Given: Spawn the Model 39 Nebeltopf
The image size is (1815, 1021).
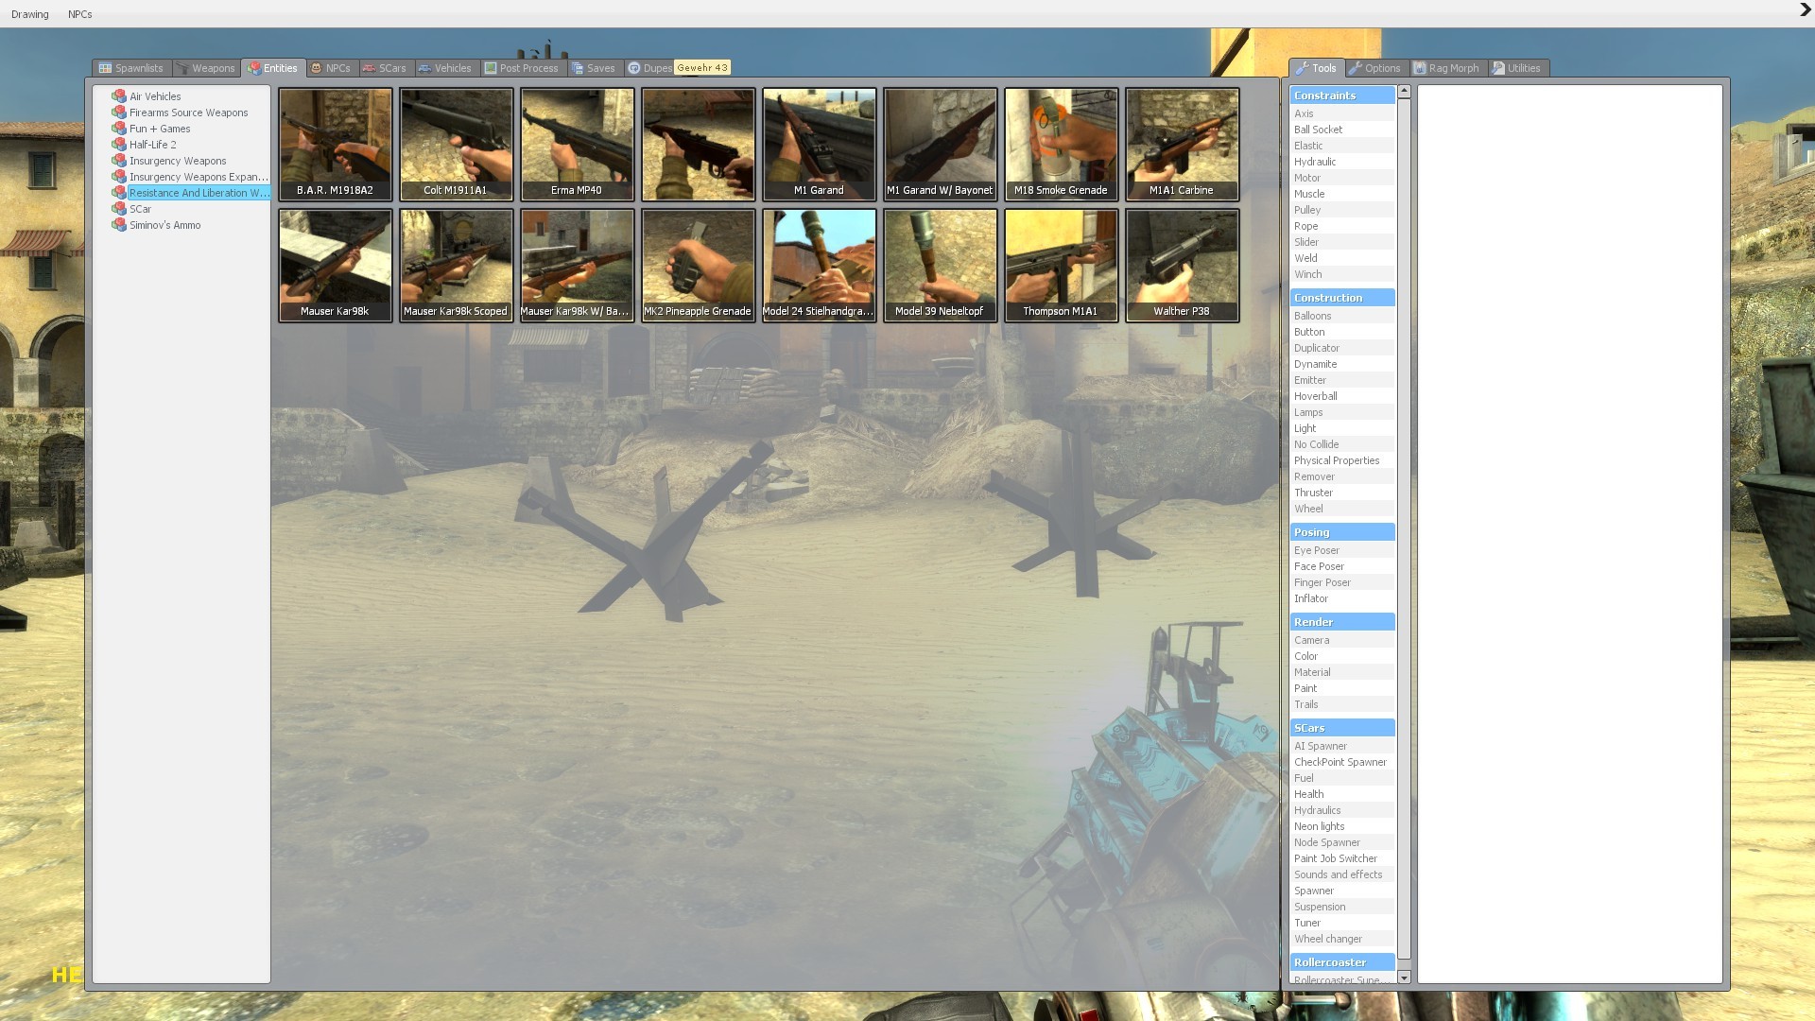Looking at the screenshot, I should click(x=941, y=266).
